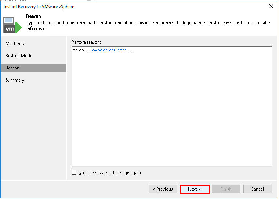Image resolution: width=279 pixels, height=199 pixels.
Task: Open the www.oameri.com link
Action: pyautogui.click(x=109, y=50)
